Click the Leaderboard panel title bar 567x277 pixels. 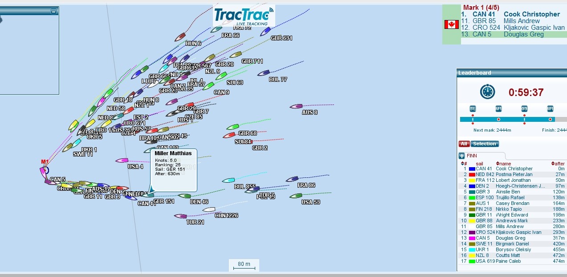512,73
